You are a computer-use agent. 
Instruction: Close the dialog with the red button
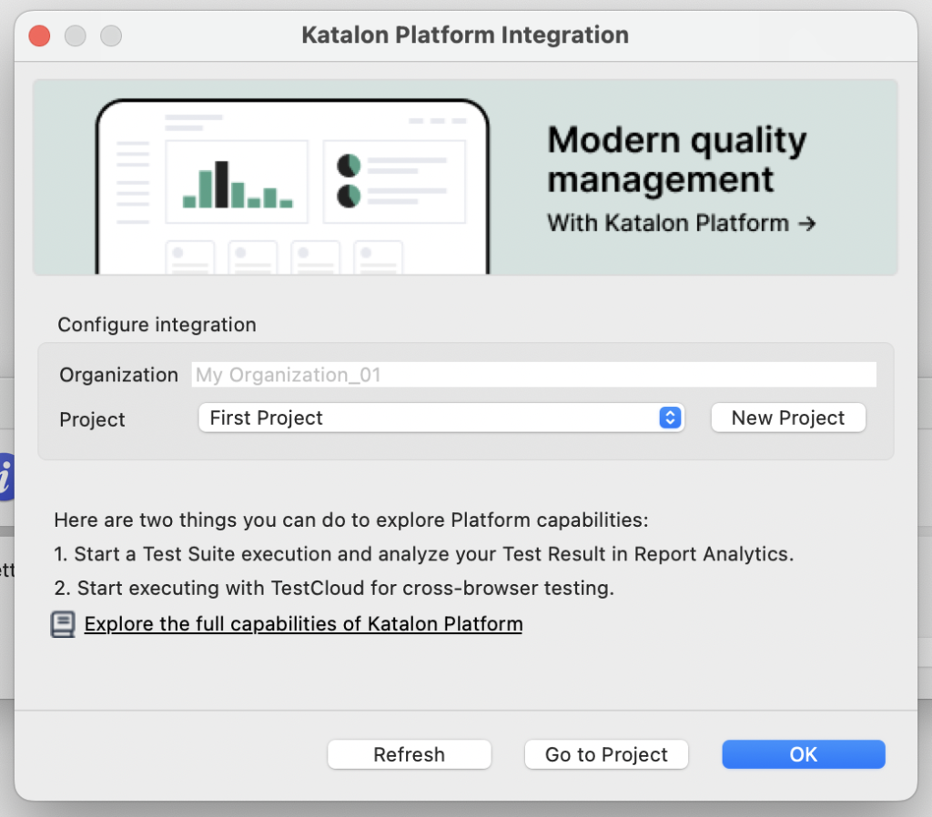tap(40, 36)
